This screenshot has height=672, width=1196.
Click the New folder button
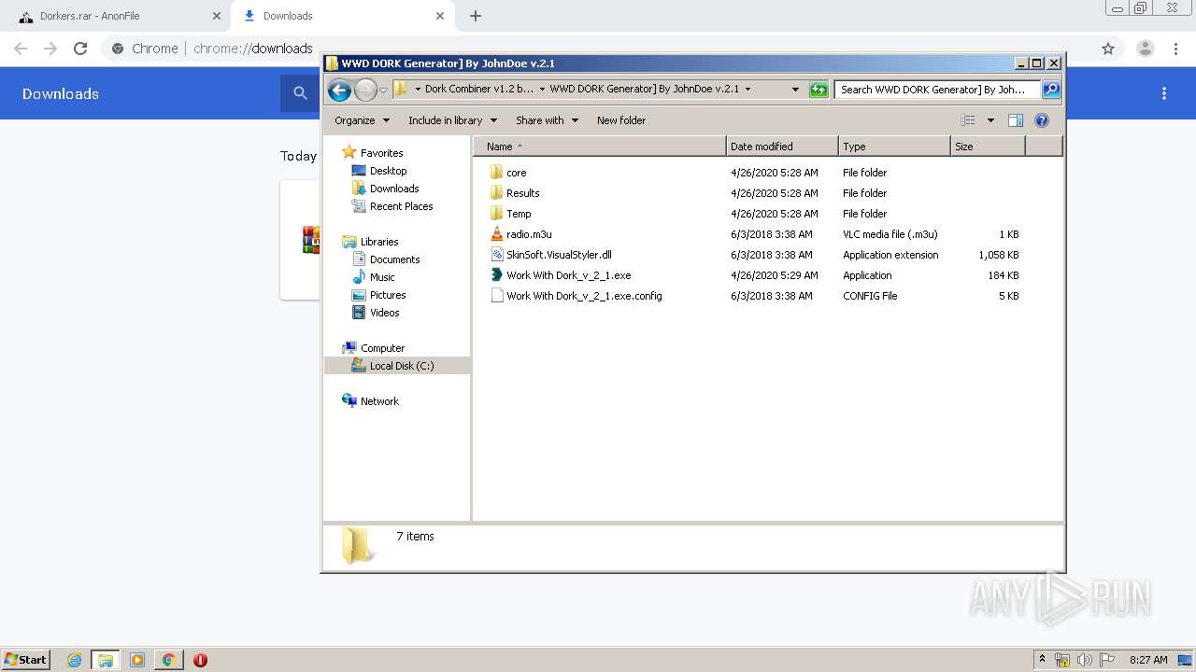point(621,120)
